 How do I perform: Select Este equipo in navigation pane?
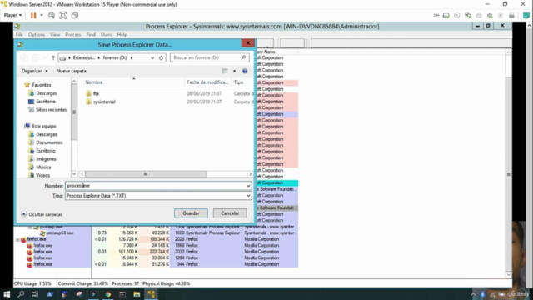point(44,126)
